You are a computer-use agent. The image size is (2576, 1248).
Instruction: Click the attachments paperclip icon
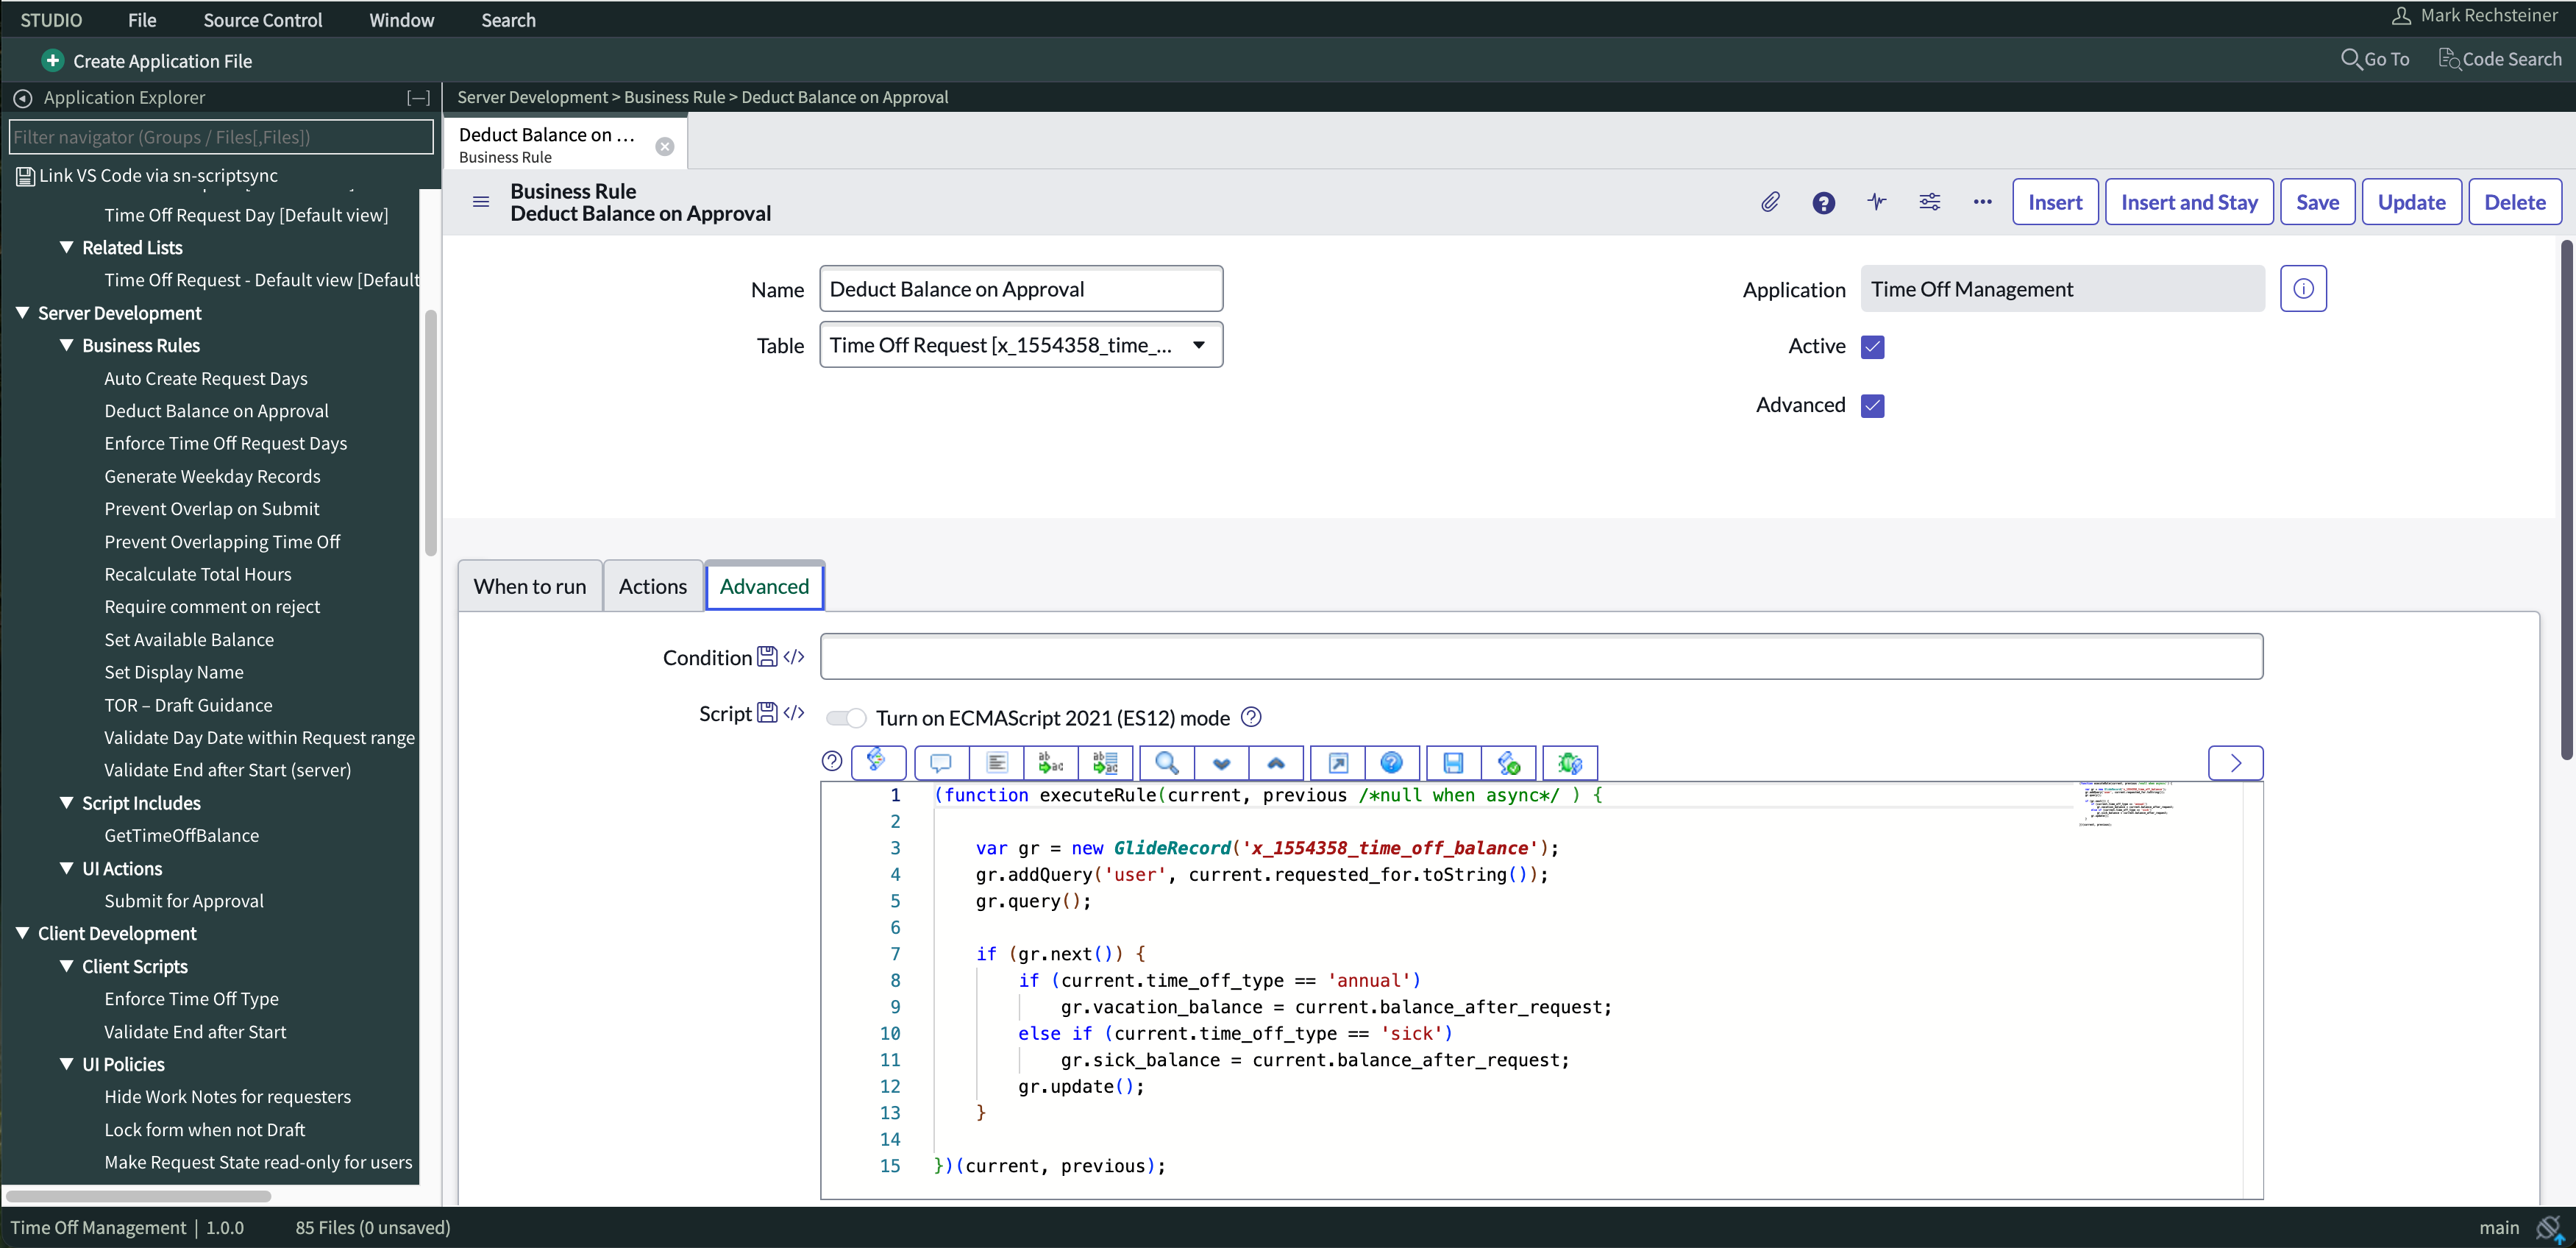tap(1770, 202)
